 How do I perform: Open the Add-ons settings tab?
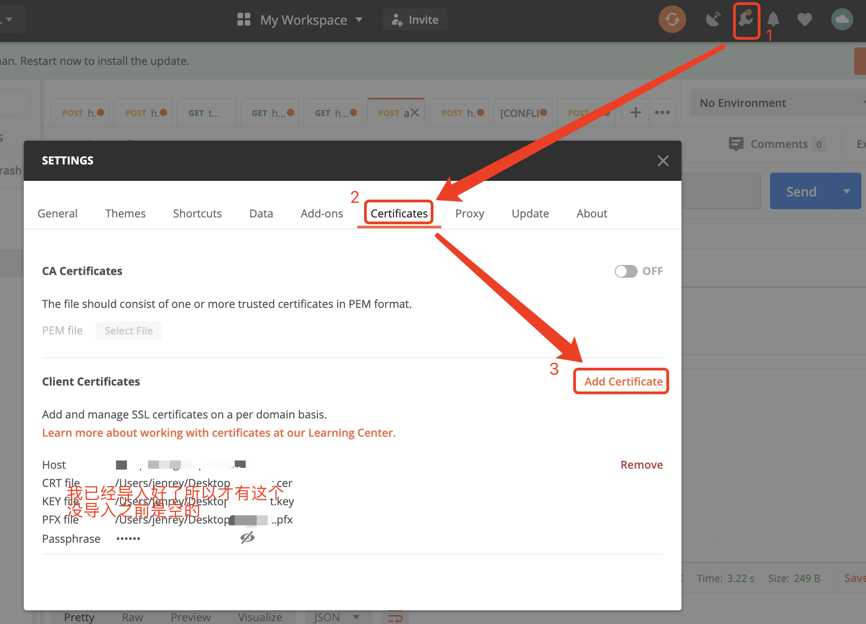[322, 213]
